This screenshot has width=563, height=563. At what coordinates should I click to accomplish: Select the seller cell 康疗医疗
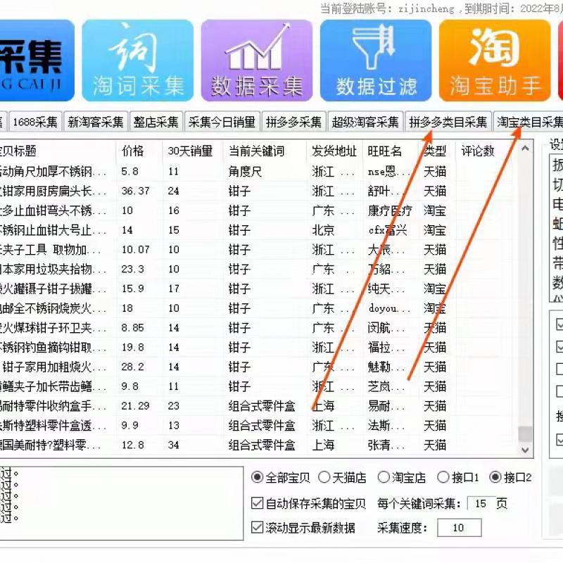pyautogui.click(x=390, y=210)
